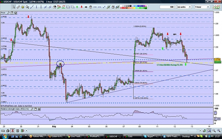Click the zoom out magnifier bottom right

tap(214, 130)
